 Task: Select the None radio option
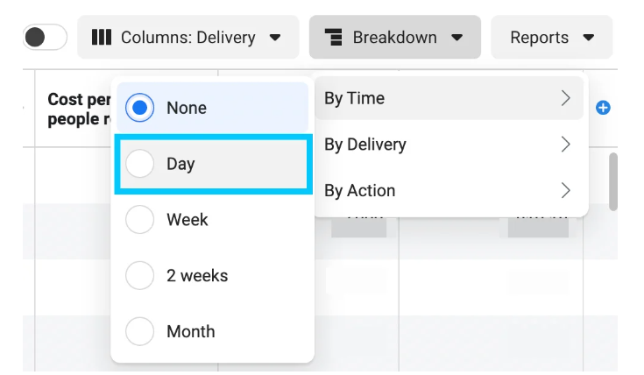(140, 108)
